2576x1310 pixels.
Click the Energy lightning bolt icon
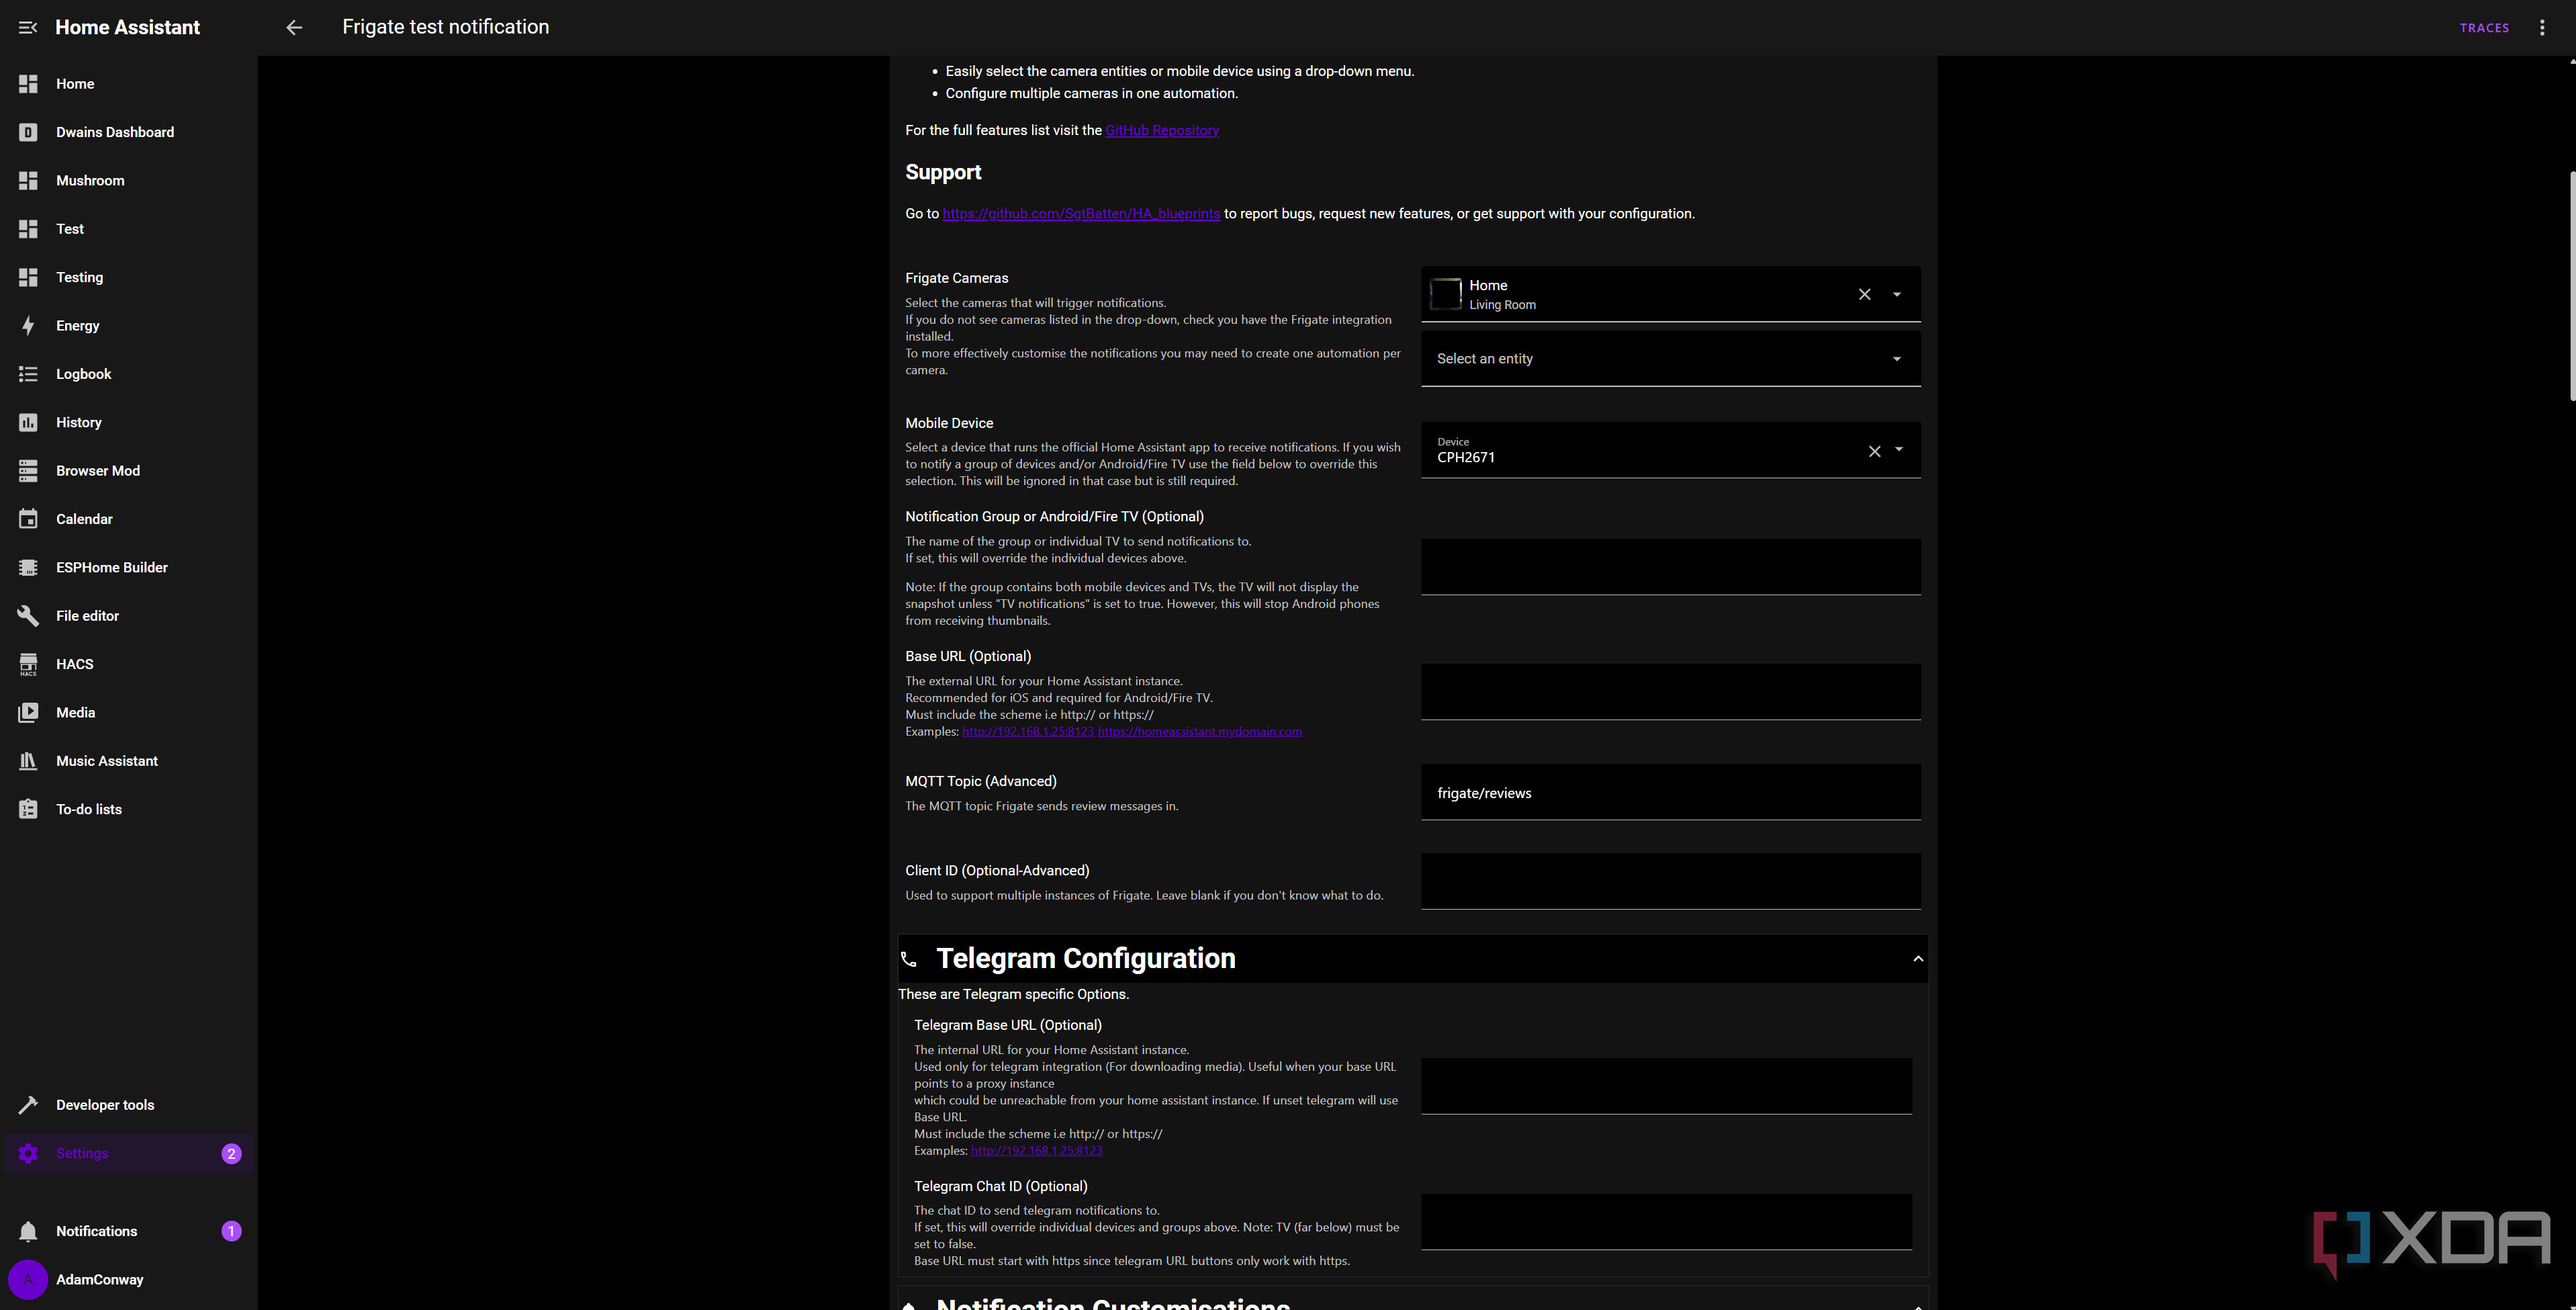28,325
